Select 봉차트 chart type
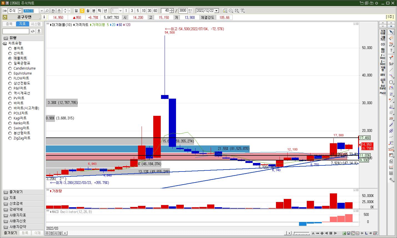 click(x=16, y=48)
